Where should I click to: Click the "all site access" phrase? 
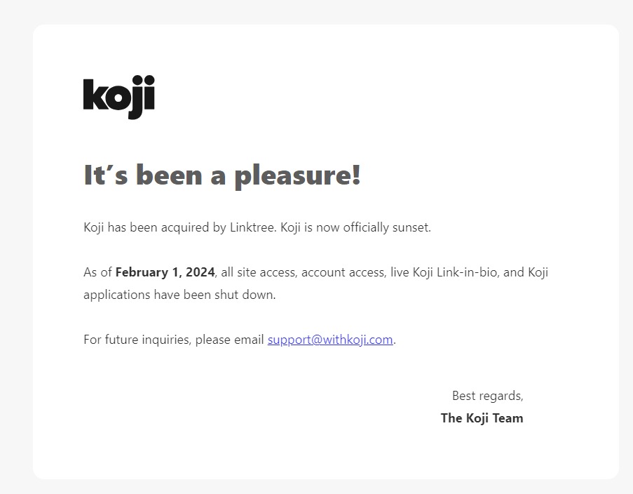(x=259, y=272)
